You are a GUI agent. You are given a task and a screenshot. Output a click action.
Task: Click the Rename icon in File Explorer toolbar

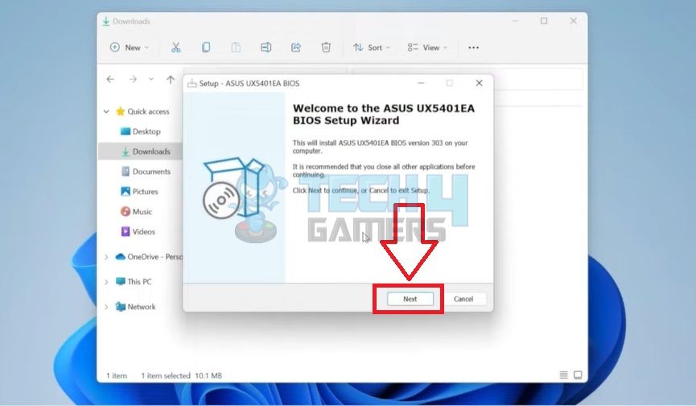pyautogui.click(x=266, y=48)
